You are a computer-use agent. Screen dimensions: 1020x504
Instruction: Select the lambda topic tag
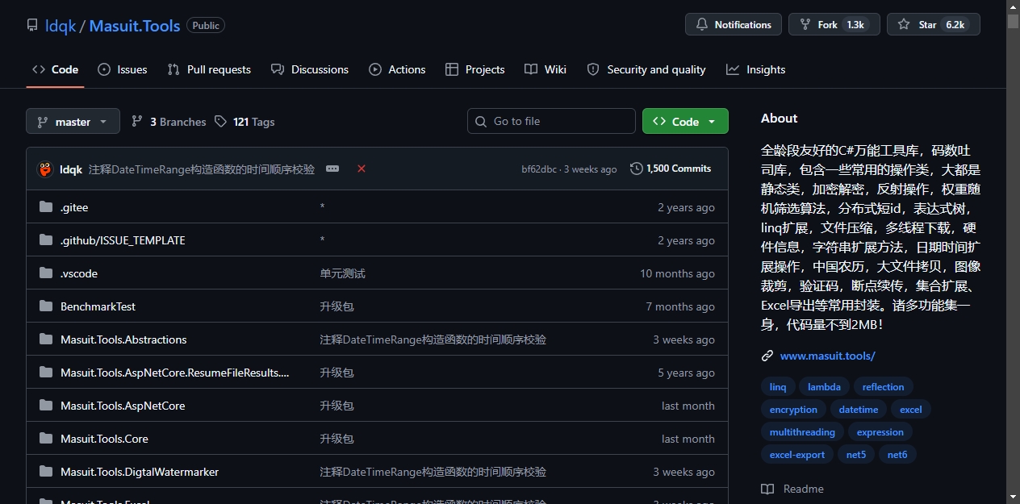pos(824,387)
